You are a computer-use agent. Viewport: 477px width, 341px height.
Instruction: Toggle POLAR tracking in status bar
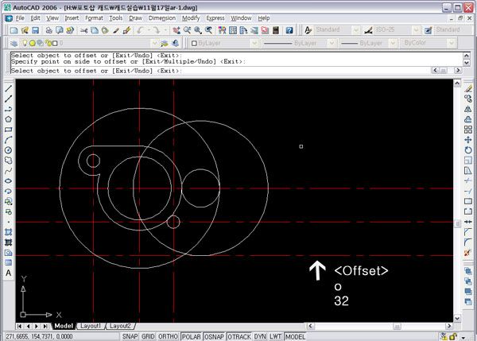(x=191, y=337)
